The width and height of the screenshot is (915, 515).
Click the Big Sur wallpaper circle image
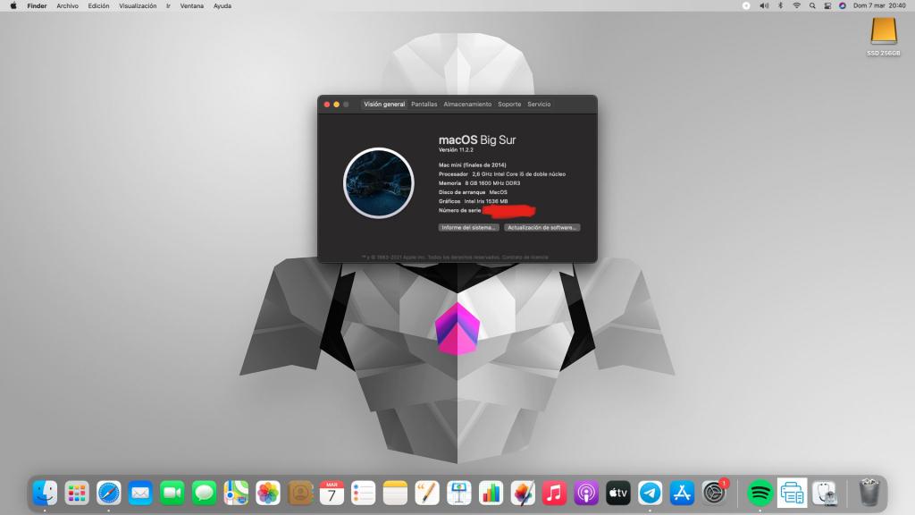pos(379,182)
